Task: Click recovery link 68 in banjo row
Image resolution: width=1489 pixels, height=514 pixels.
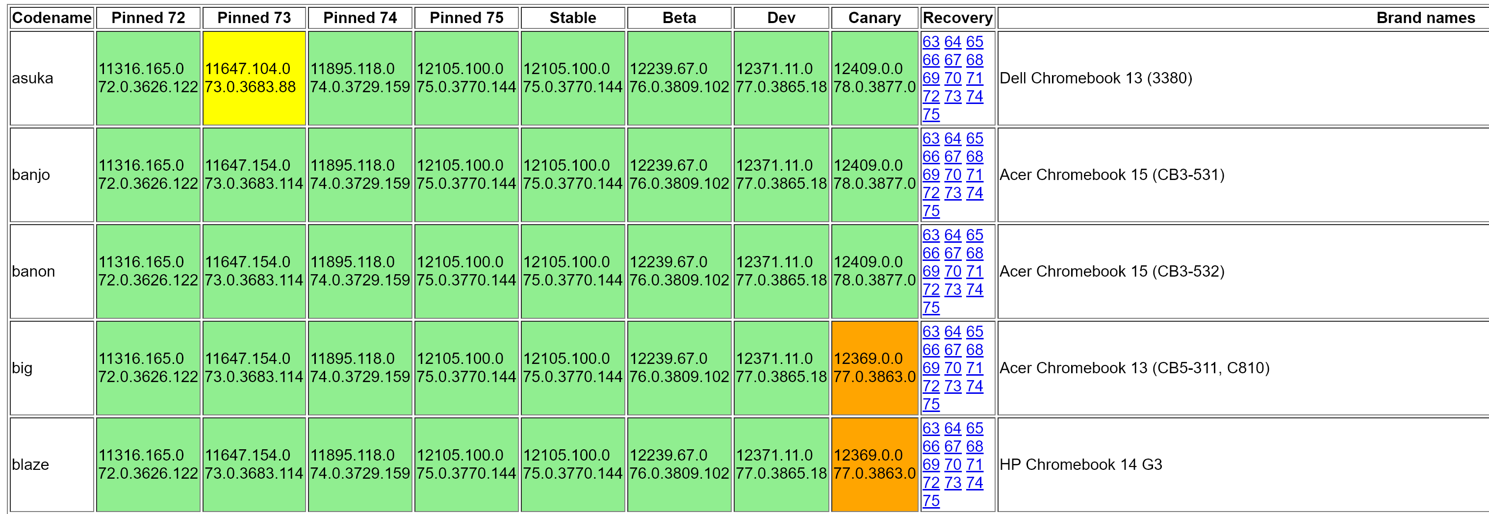Action: [x=975, y=156]
